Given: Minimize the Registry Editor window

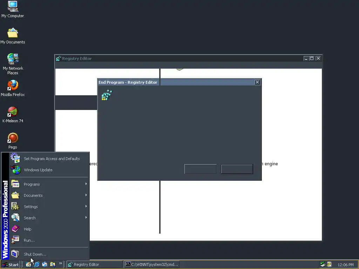Looking at the screenshot, I should tap(306, 58).
